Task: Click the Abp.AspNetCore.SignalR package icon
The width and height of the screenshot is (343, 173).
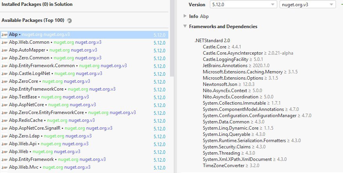Action: [4, 128]
